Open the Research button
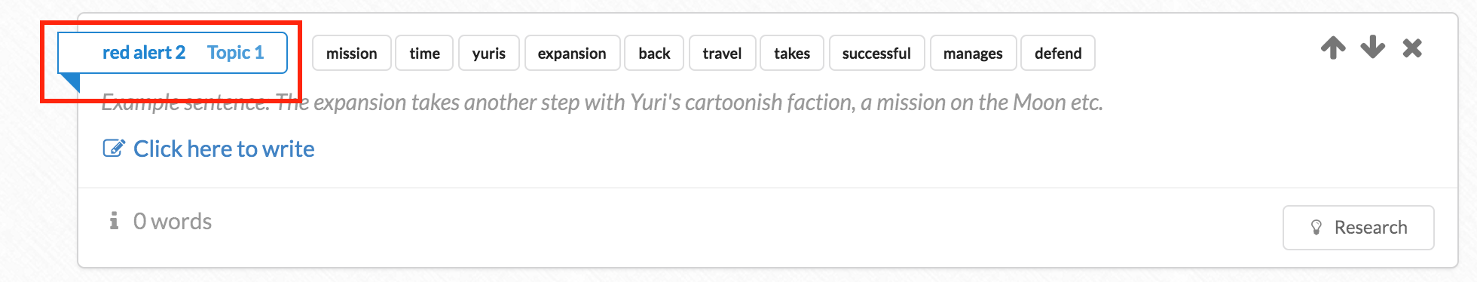Image resolution: width=1477 pixels, height=282 pixels. [x=1358, y=228]
